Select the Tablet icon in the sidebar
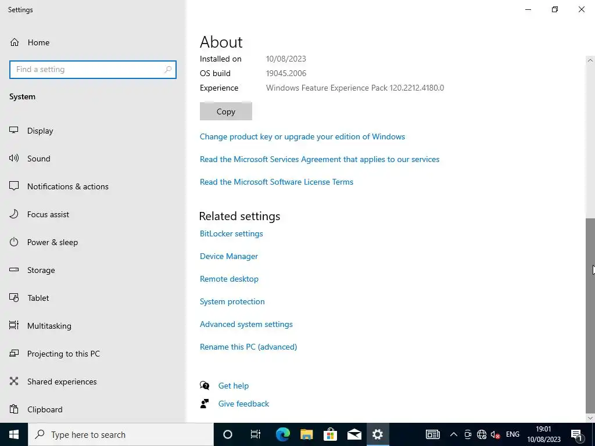 pyautogui.click(x=14, y=298)
